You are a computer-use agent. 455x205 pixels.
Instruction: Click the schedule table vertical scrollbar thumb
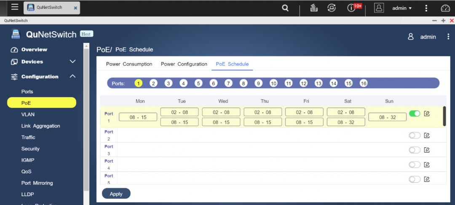point(444,116)
